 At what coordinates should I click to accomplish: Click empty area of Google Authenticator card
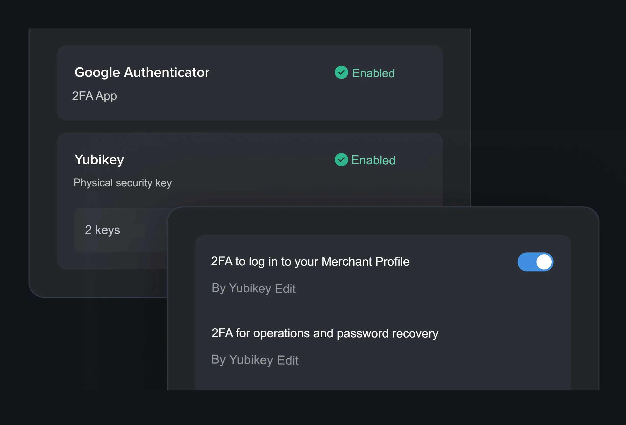[x=269, y=102]
